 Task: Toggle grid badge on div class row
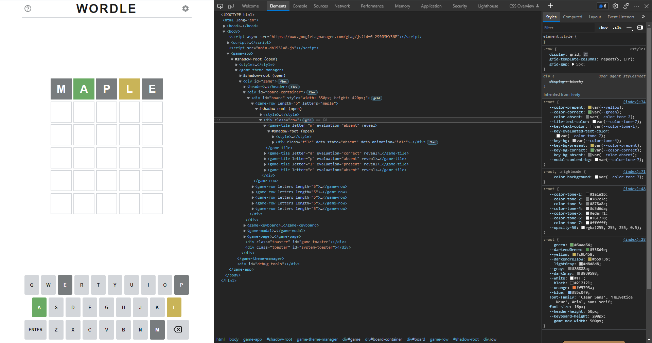click(x=308, y=120)
